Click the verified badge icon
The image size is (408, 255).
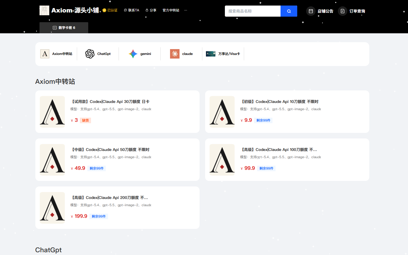point(104,10)
